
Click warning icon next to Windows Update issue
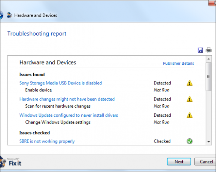189,115
